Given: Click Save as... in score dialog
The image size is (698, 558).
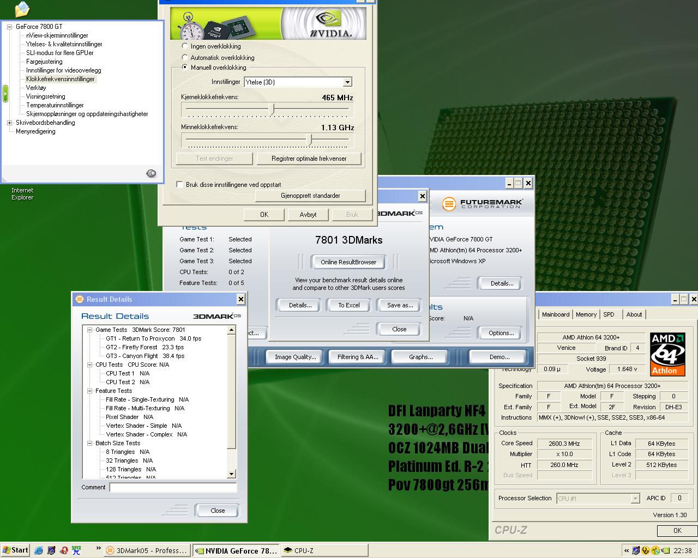Looking at the screenshot, I should (400, 305).
